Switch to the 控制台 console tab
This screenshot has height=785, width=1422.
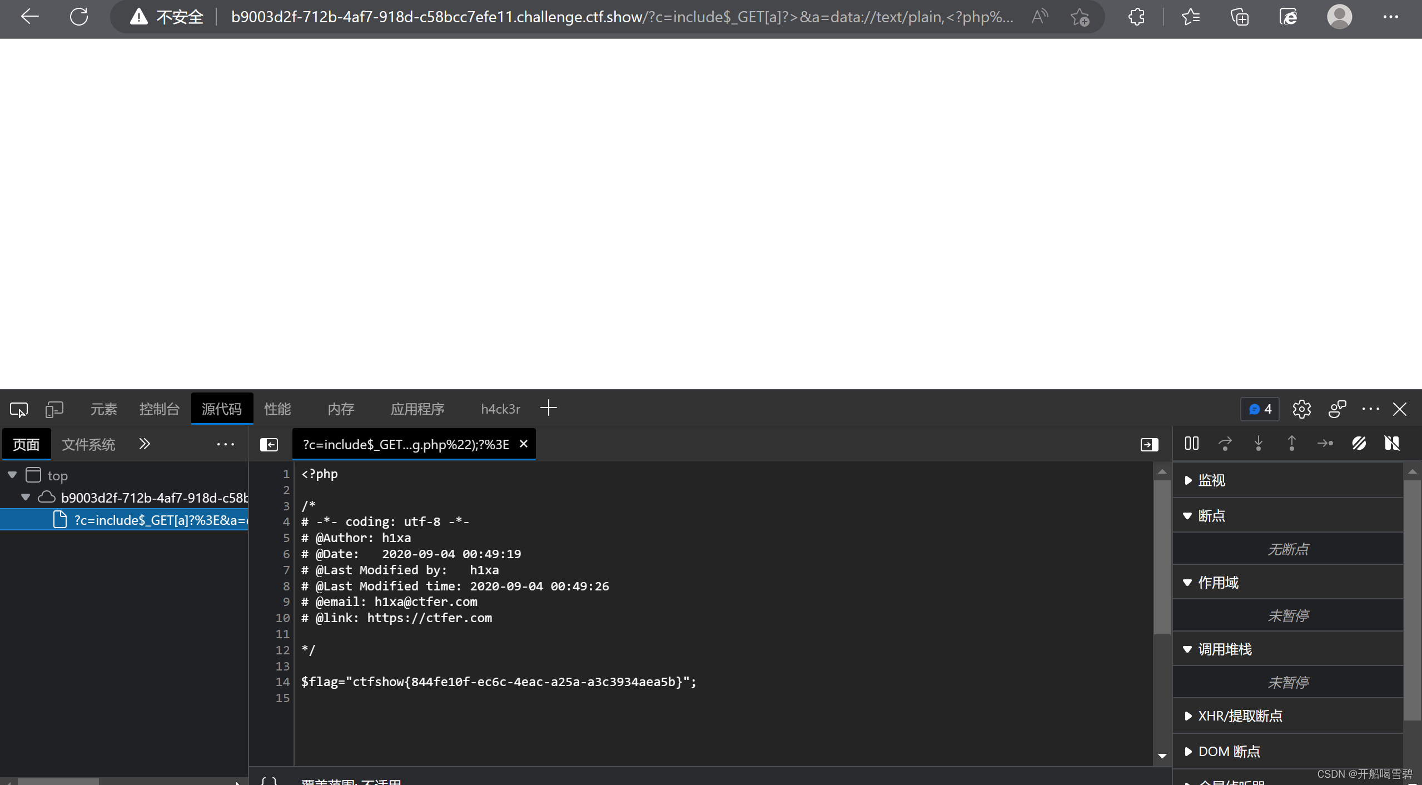(x=159, y=410)
